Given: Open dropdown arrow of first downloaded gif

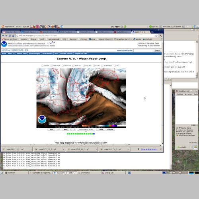Looking at the screenshot, I should point(31,149).
